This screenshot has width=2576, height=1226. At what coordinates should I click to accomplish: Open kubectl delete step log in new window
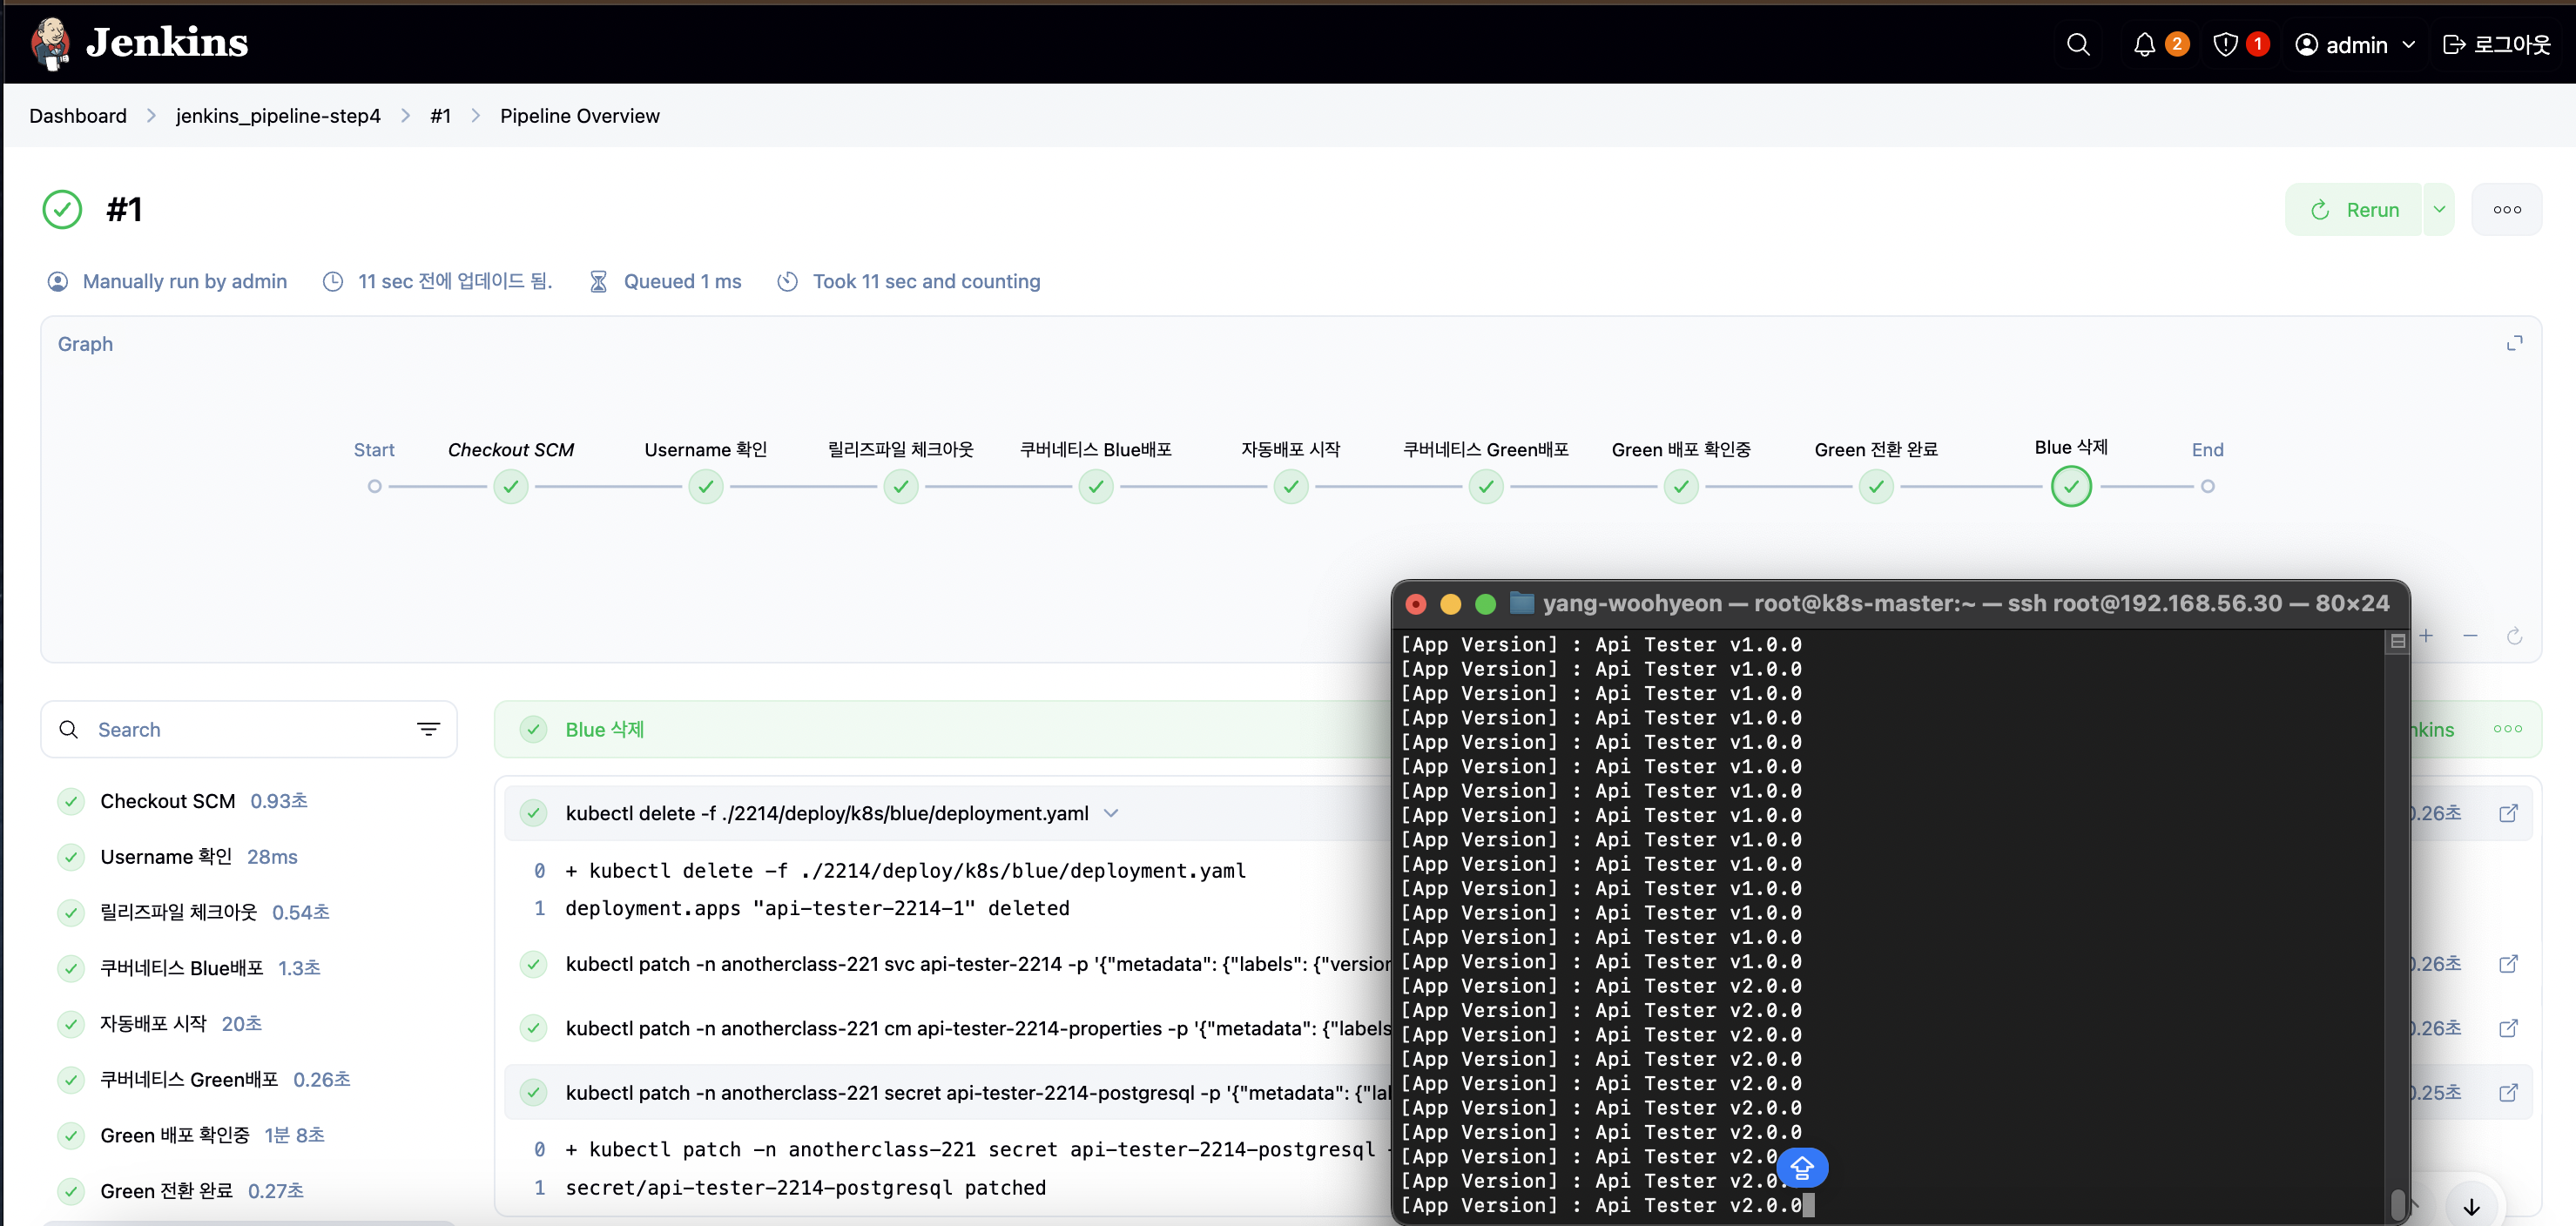(2508, 813)
